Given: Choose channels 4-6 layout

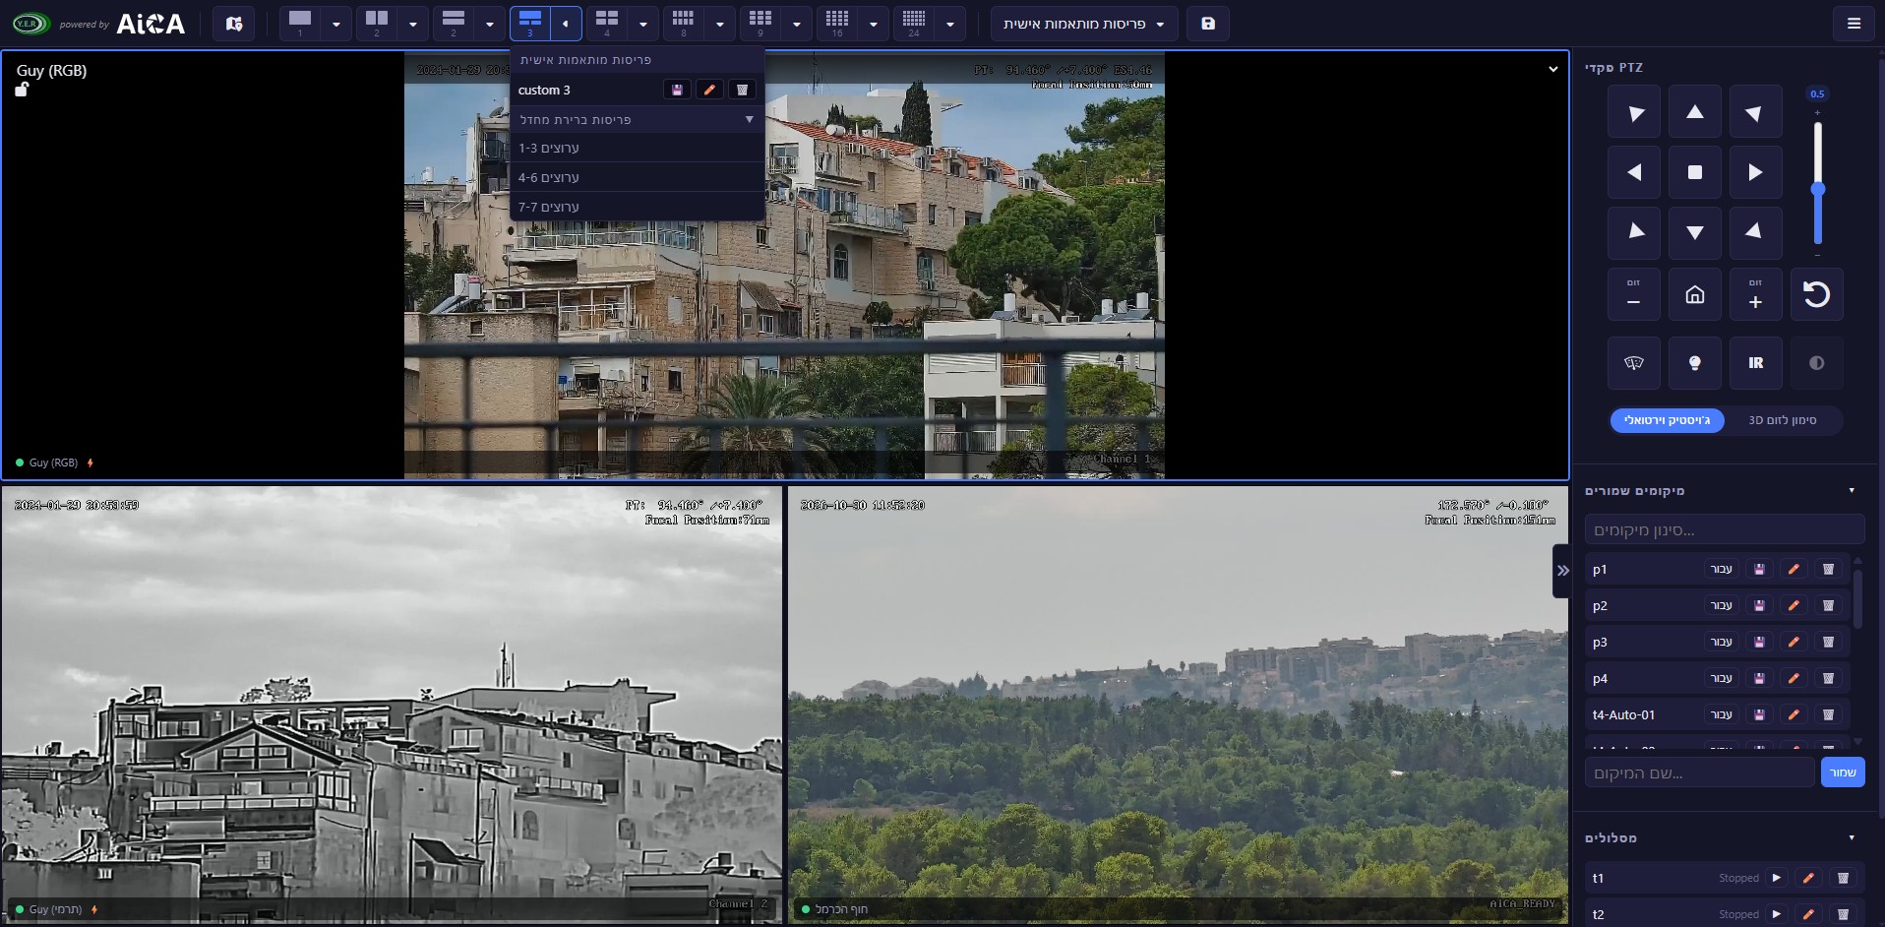Looking at the screenshot, I should point(637,177).
